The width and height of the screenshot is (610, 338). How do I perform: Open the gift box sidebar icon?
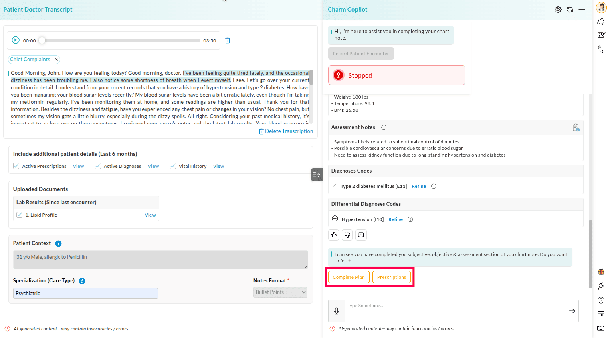tap(601, 272)
